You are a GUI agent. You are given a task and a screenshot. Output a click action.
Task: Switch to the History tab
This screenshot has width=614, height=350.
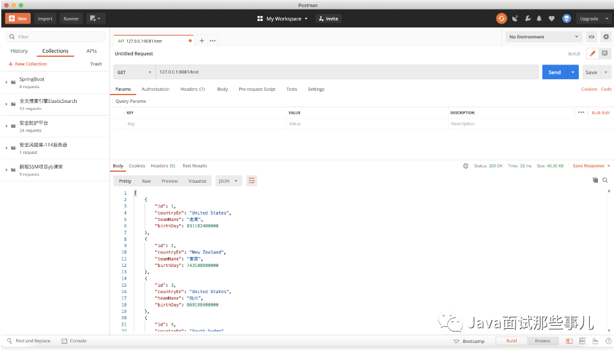(19, 51)
